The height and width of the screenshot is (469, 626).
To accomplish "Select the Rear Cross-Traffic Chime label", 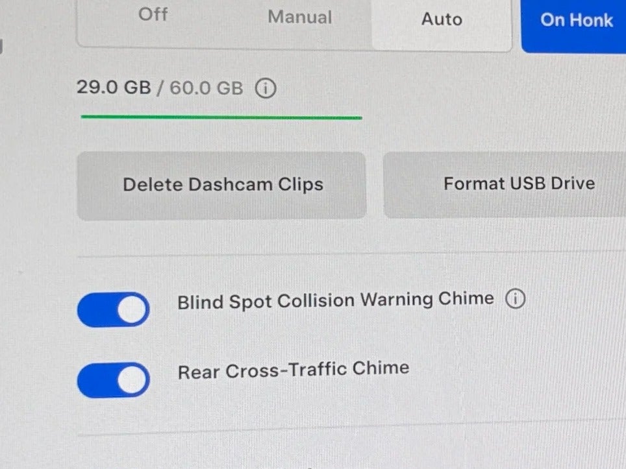I will (294, 370).
